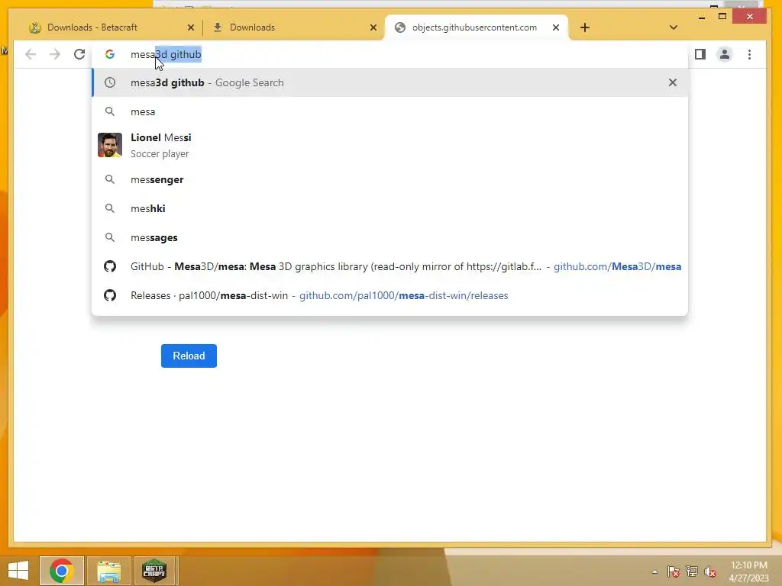The width and height of the screenshot is (782, 586).
Task: Click the blue Reload button
Action: tap(189, 356)
